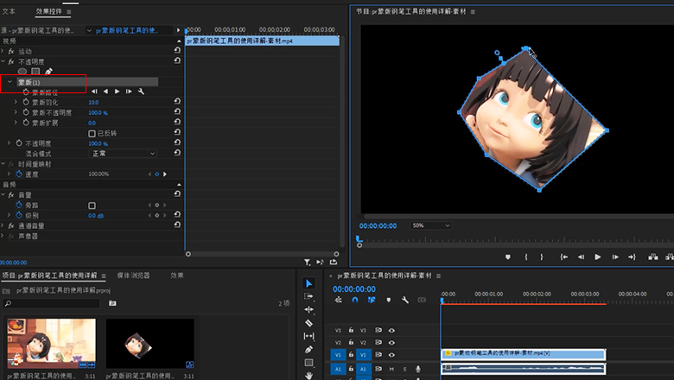
Task: Toggle animation stopwatch for 蒙版路径
Action: tap(26, 92)
